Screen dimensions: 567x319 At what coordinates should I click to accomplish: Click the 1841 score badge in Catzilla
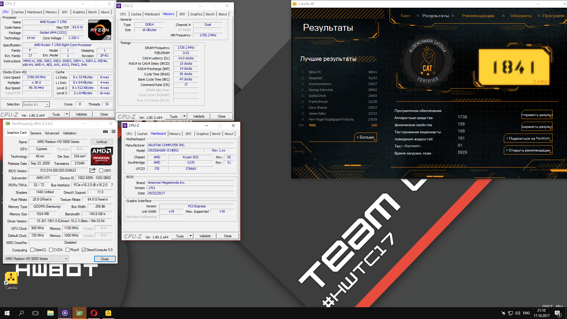pyautogui.click(x=514, y=67)
